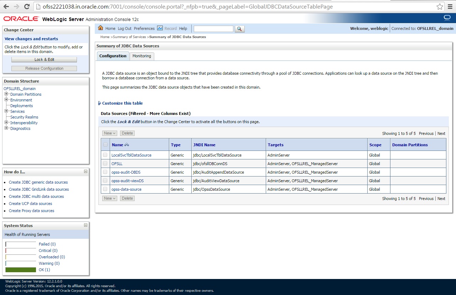
Task: Click the OK (1) status link
Action: (x=44, y=270)
